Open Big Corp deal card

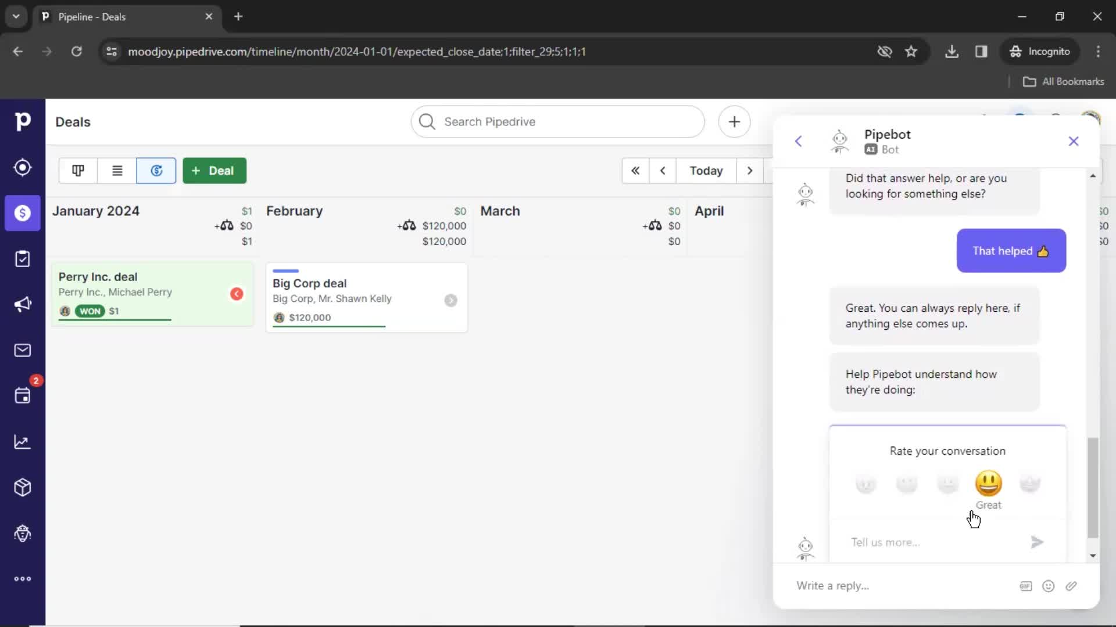click(366, 298)
